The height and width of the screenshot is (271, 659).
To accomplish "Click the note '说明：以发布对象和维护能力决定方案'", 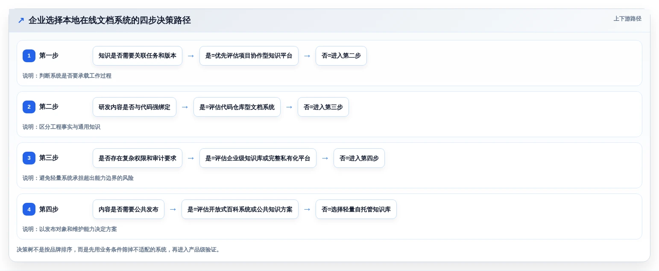I will [70, 229].
